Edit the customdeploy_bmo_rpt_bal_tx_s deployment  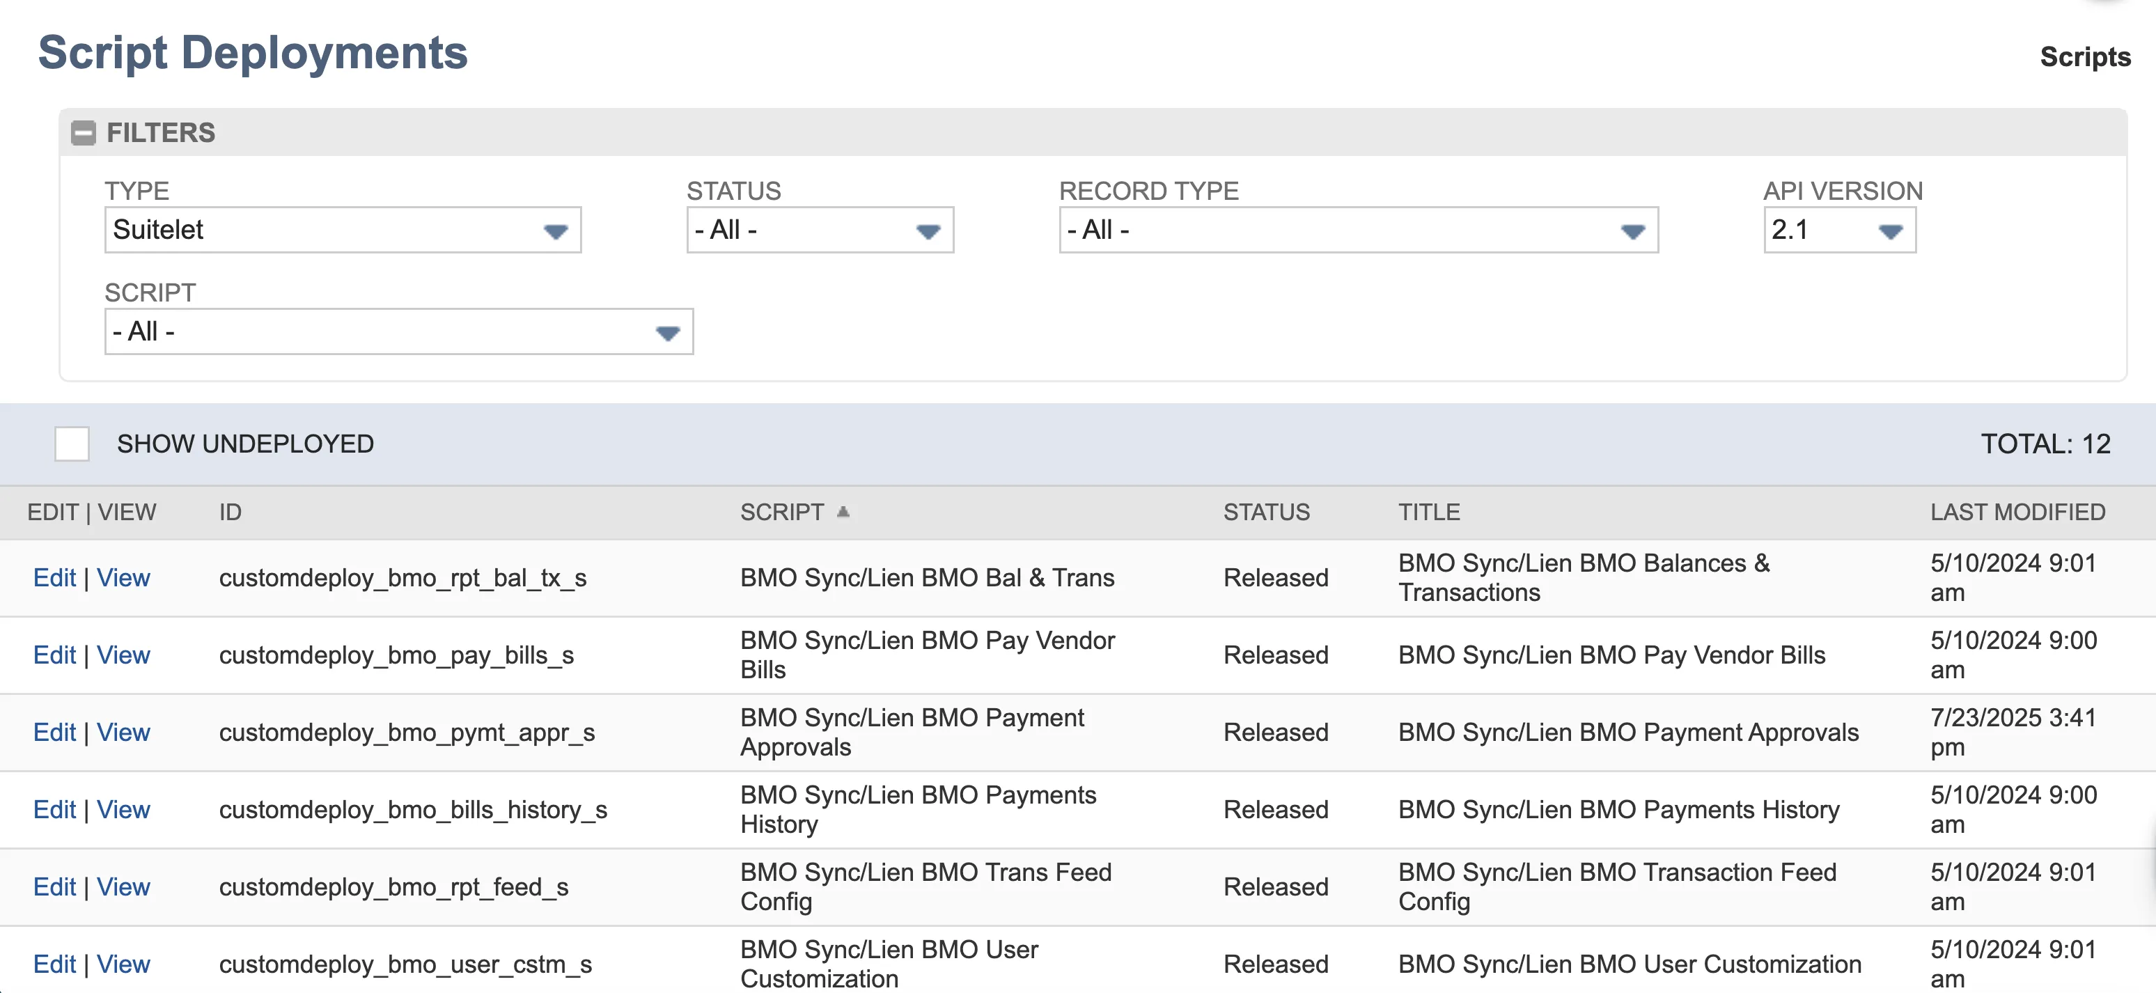(x=54, y=578)
